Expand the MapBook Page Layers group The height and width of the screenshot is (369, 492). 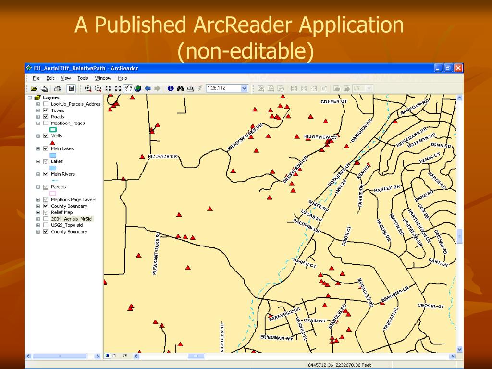coord(38,200)
